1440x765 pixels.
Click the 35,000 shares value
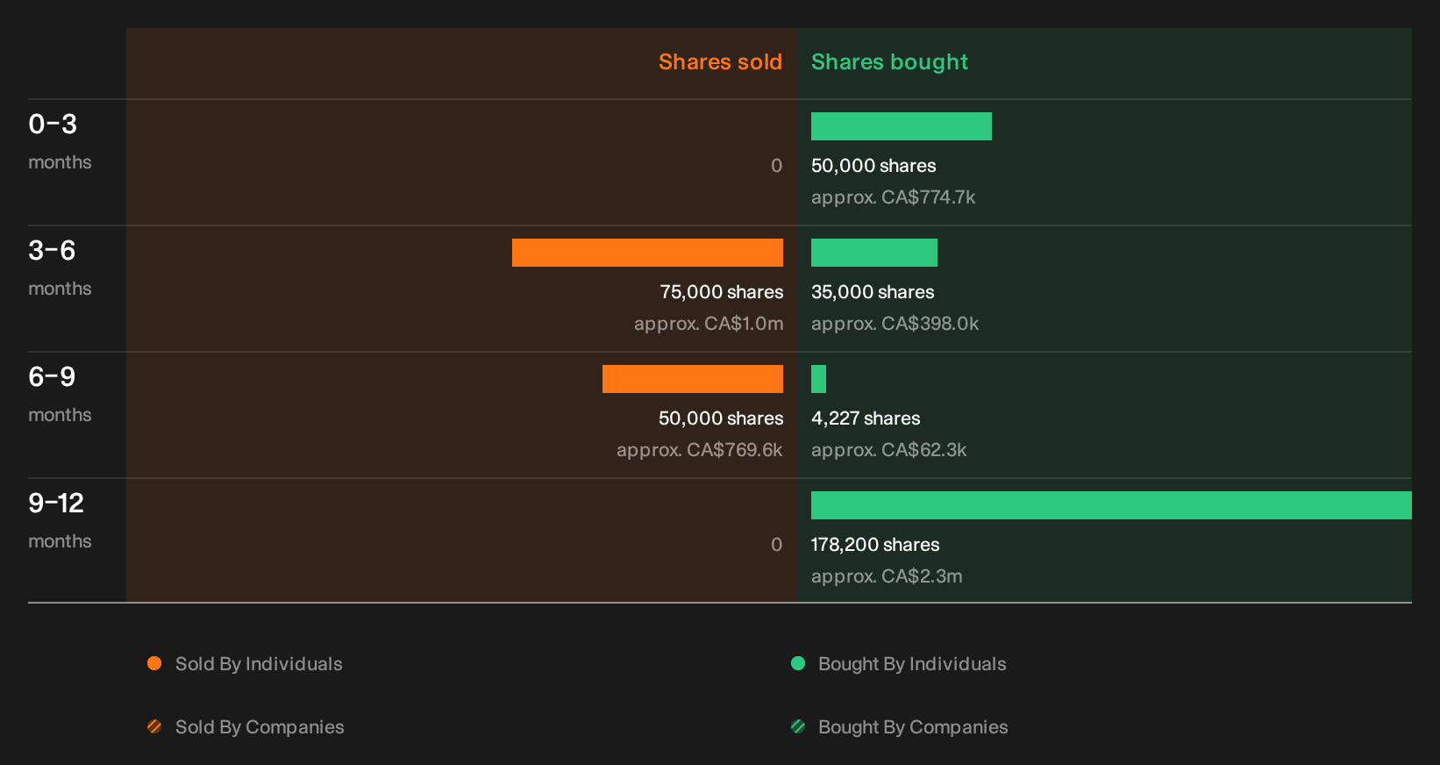point(873,292)
